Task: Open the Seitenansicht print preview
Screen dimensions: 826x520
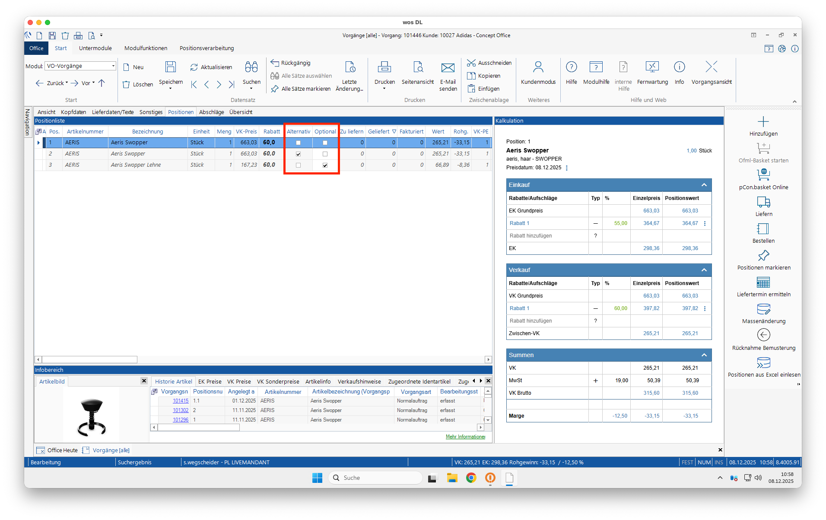Action: [417, 67]
